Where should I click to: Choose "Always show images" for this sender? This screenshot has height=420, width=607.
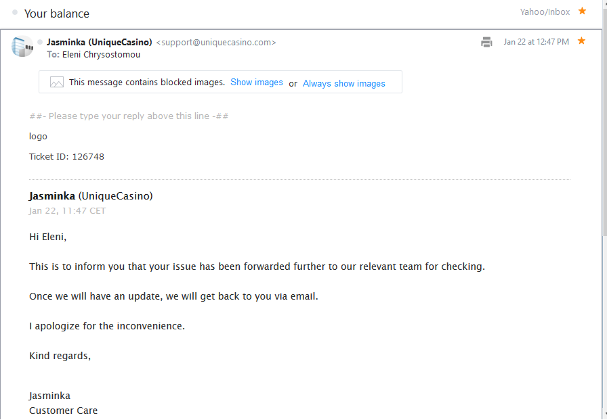(344, 83)
